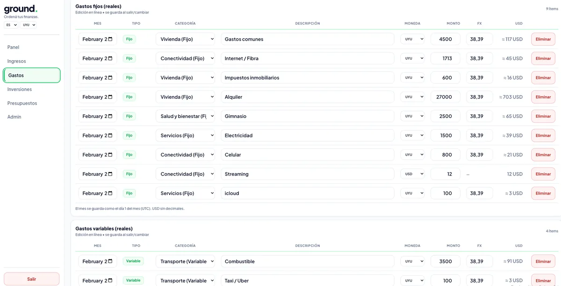Open the UYU display currency dropdown
Screen dimensions: 561x286
[x=28, y=25]
